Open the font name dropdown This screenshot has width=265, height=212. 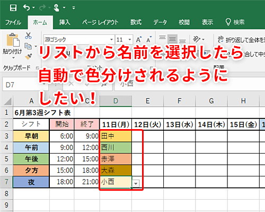click(111, 39)
